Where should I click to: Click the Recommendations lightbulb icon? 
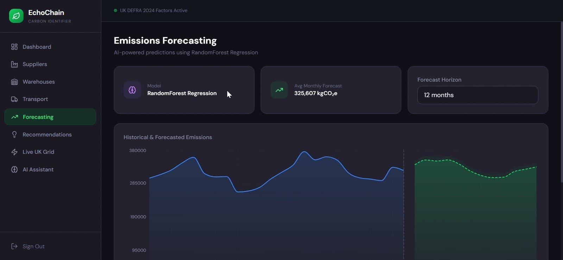pyautogui.click(x=14, y=134)
